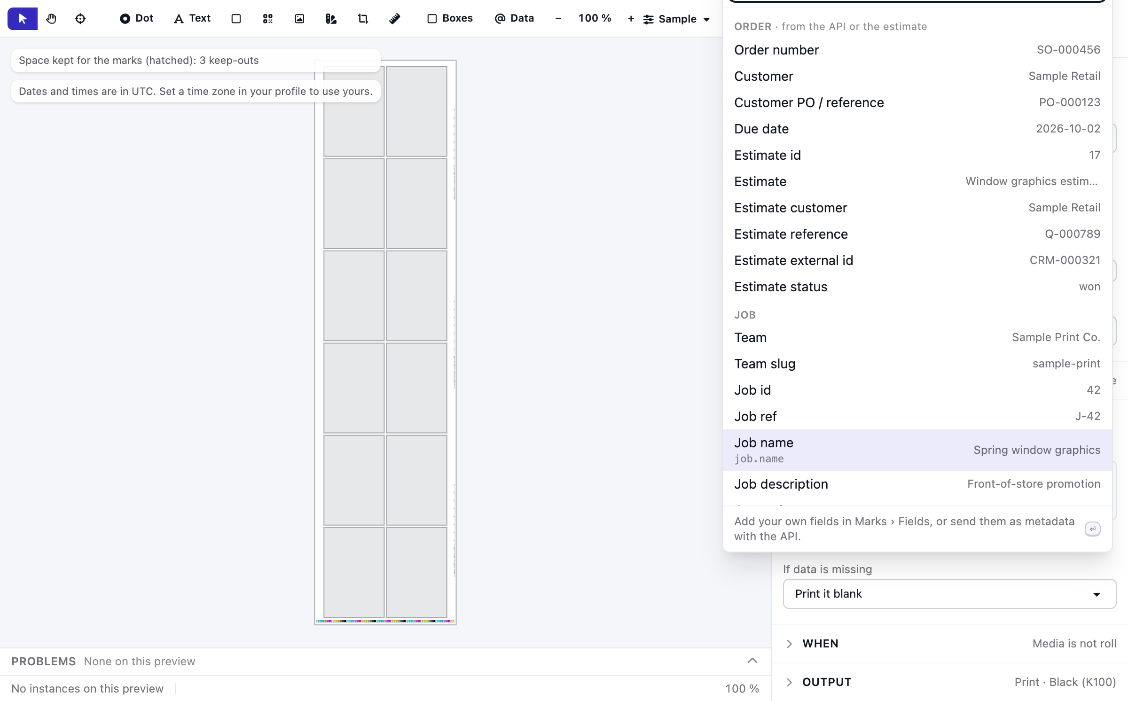This screenshot has width=1128, height=701.
Task: Select the rectangle shape tool
Action: pos(236,18)
